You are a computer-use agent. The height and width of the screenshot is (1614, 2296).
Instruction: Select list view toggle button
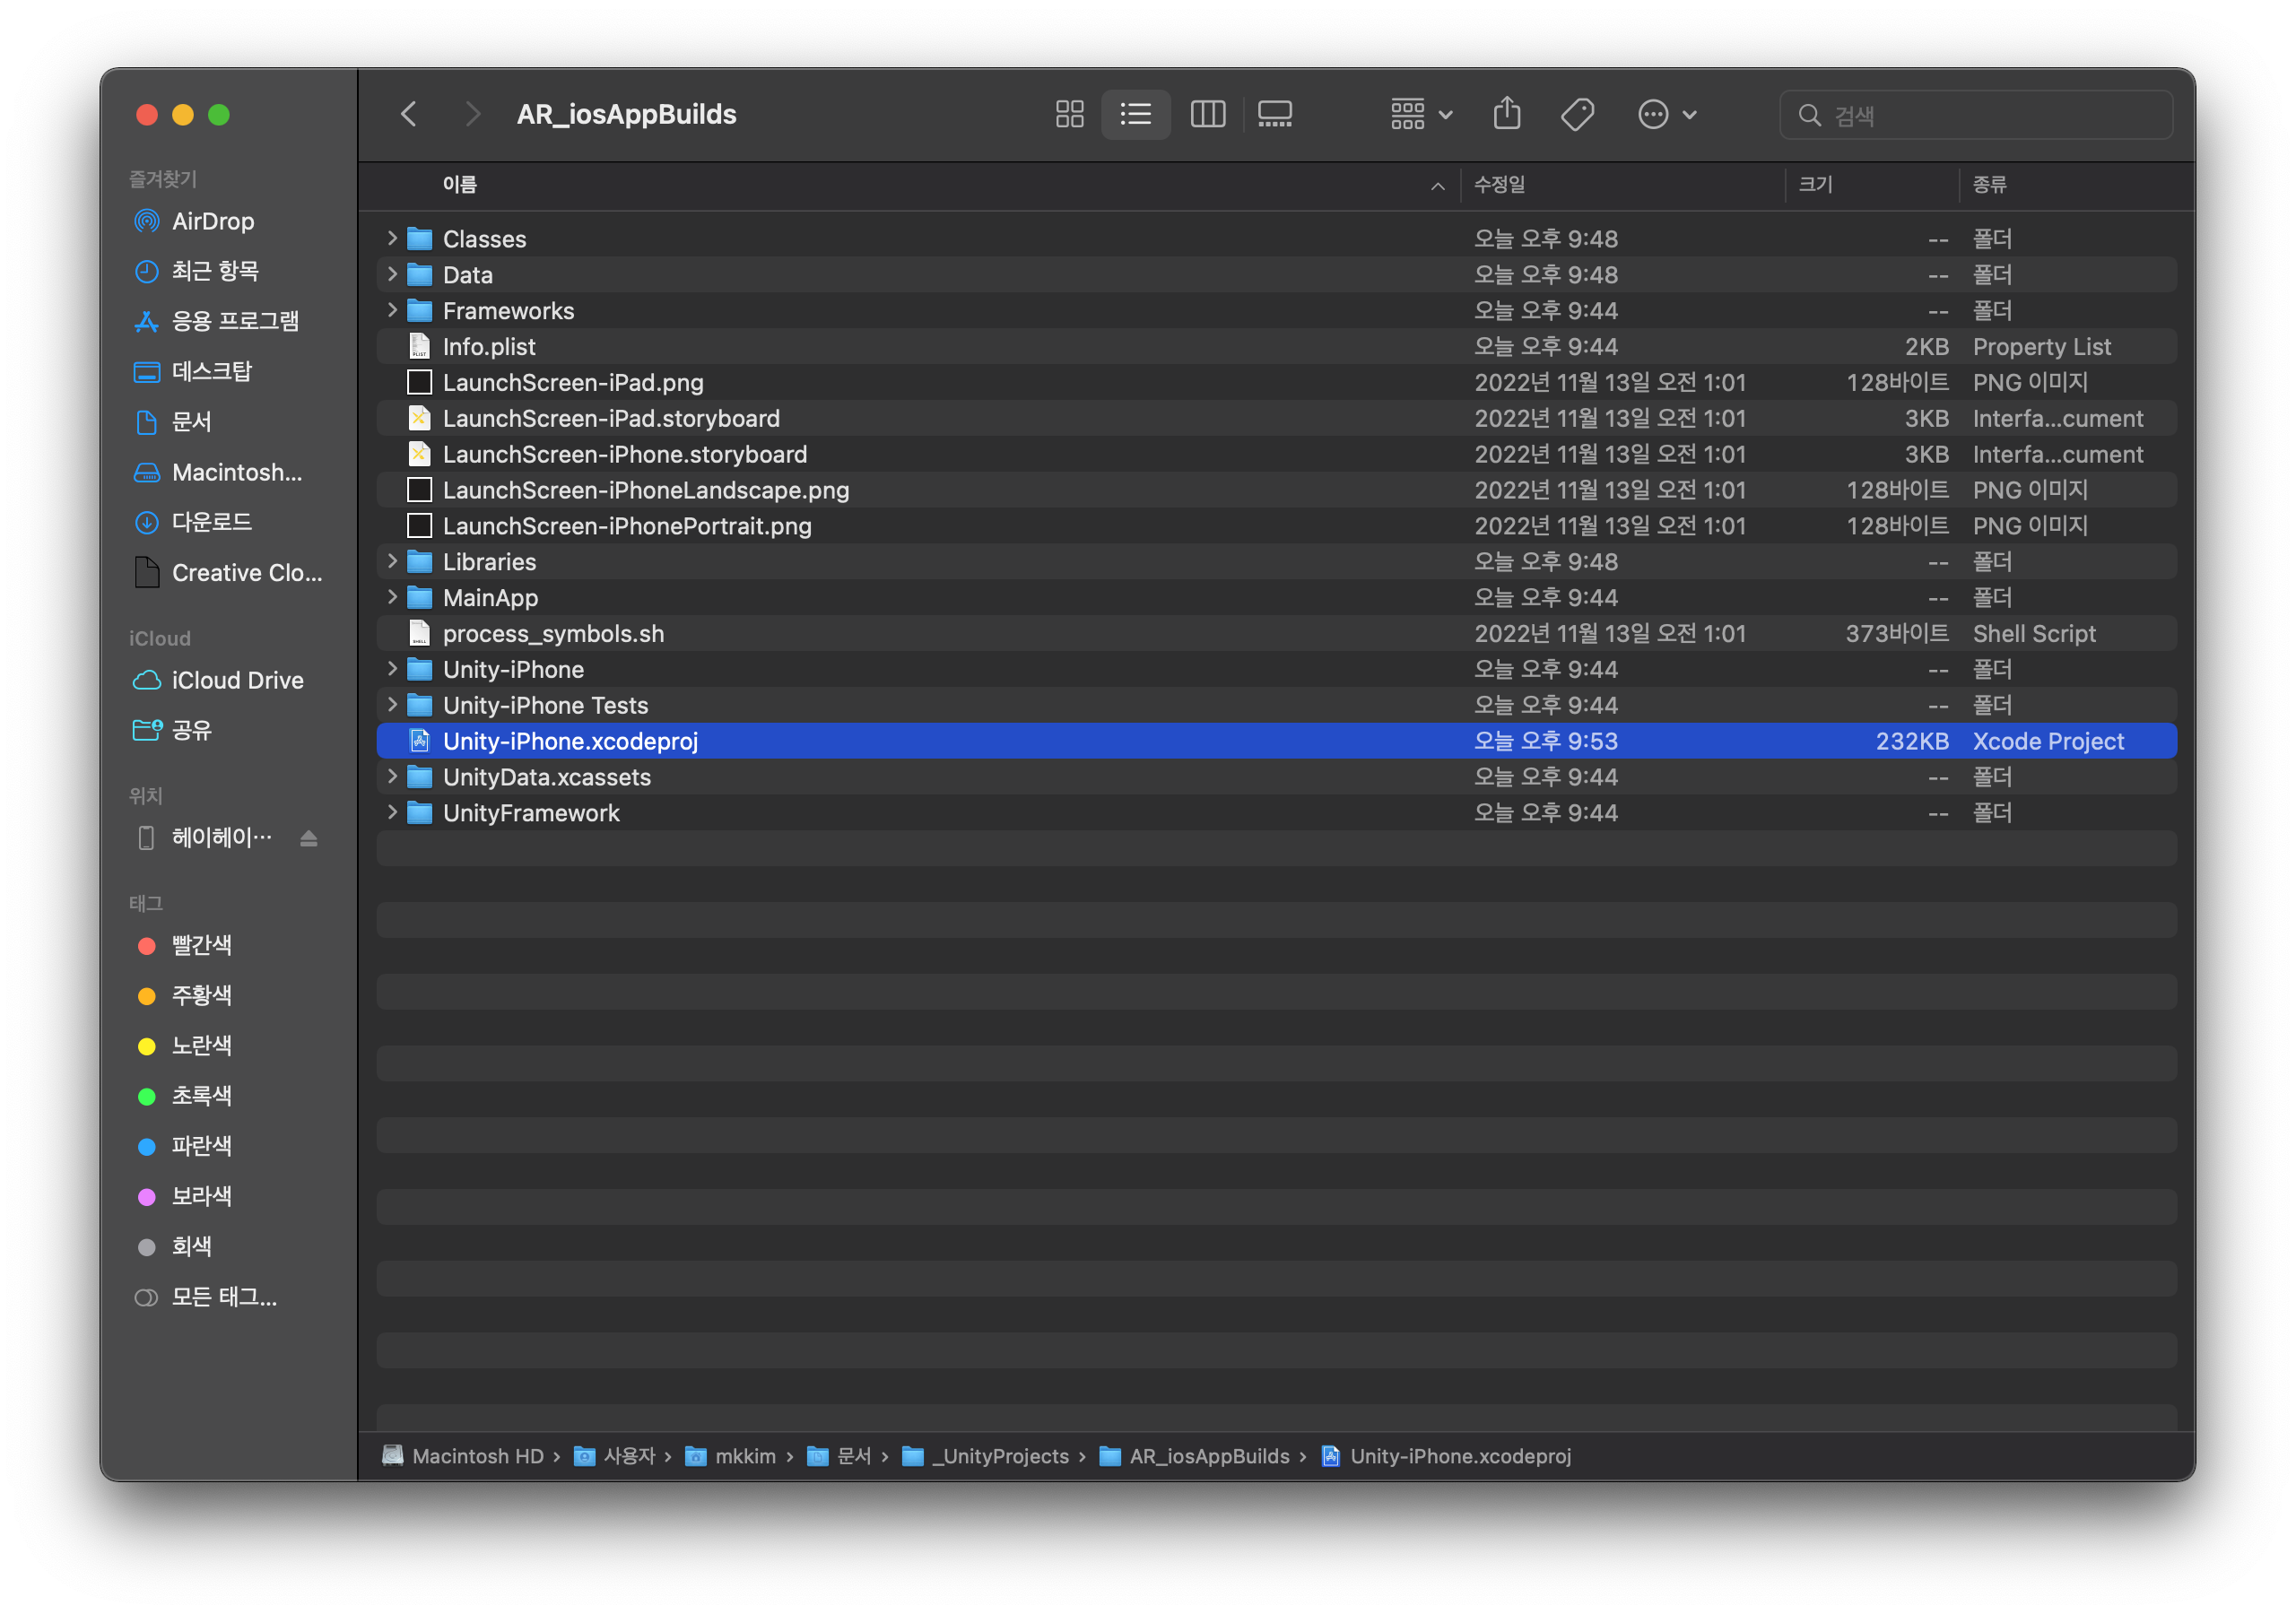(x=1135, y=114)
